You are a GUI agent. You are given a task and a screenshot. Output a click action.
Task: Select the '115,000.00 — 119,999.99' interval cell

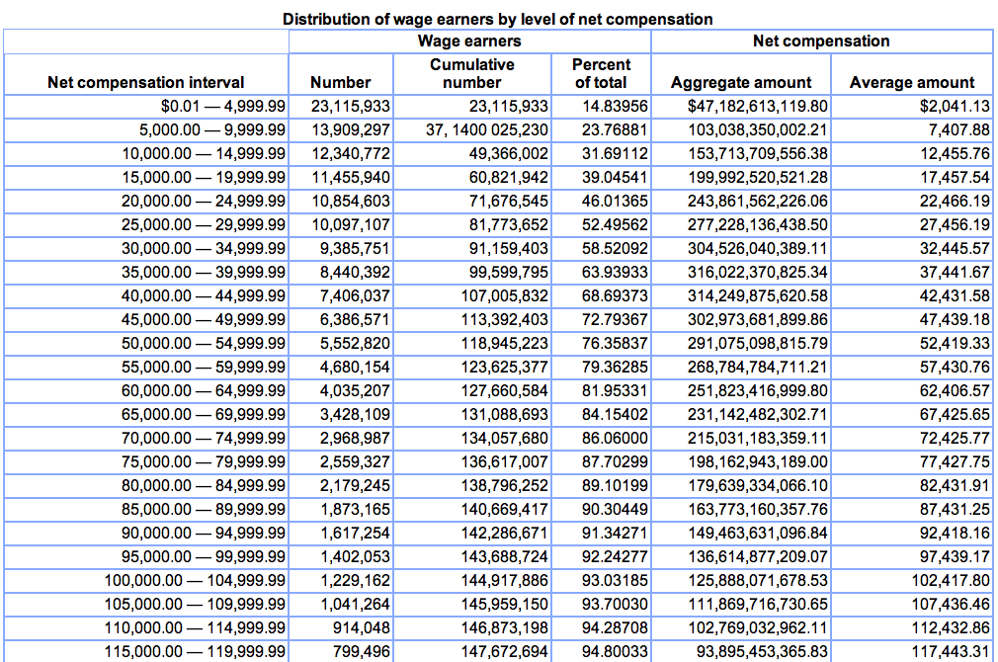[x=196, y=651]
